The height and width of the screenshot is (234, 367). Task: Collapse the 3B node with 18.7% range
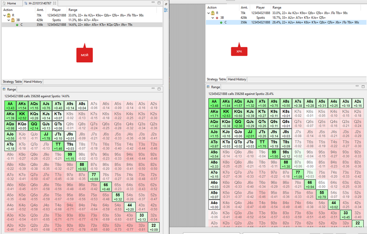[213, 18]
